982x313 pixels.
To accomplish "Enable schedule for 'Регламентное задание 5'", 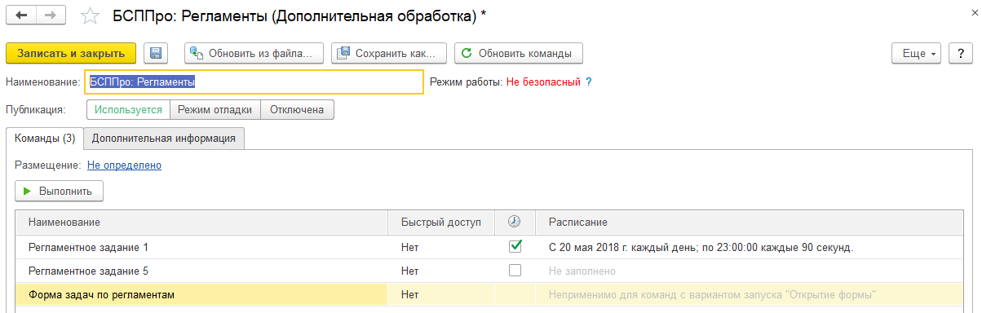I will point(515,270).
